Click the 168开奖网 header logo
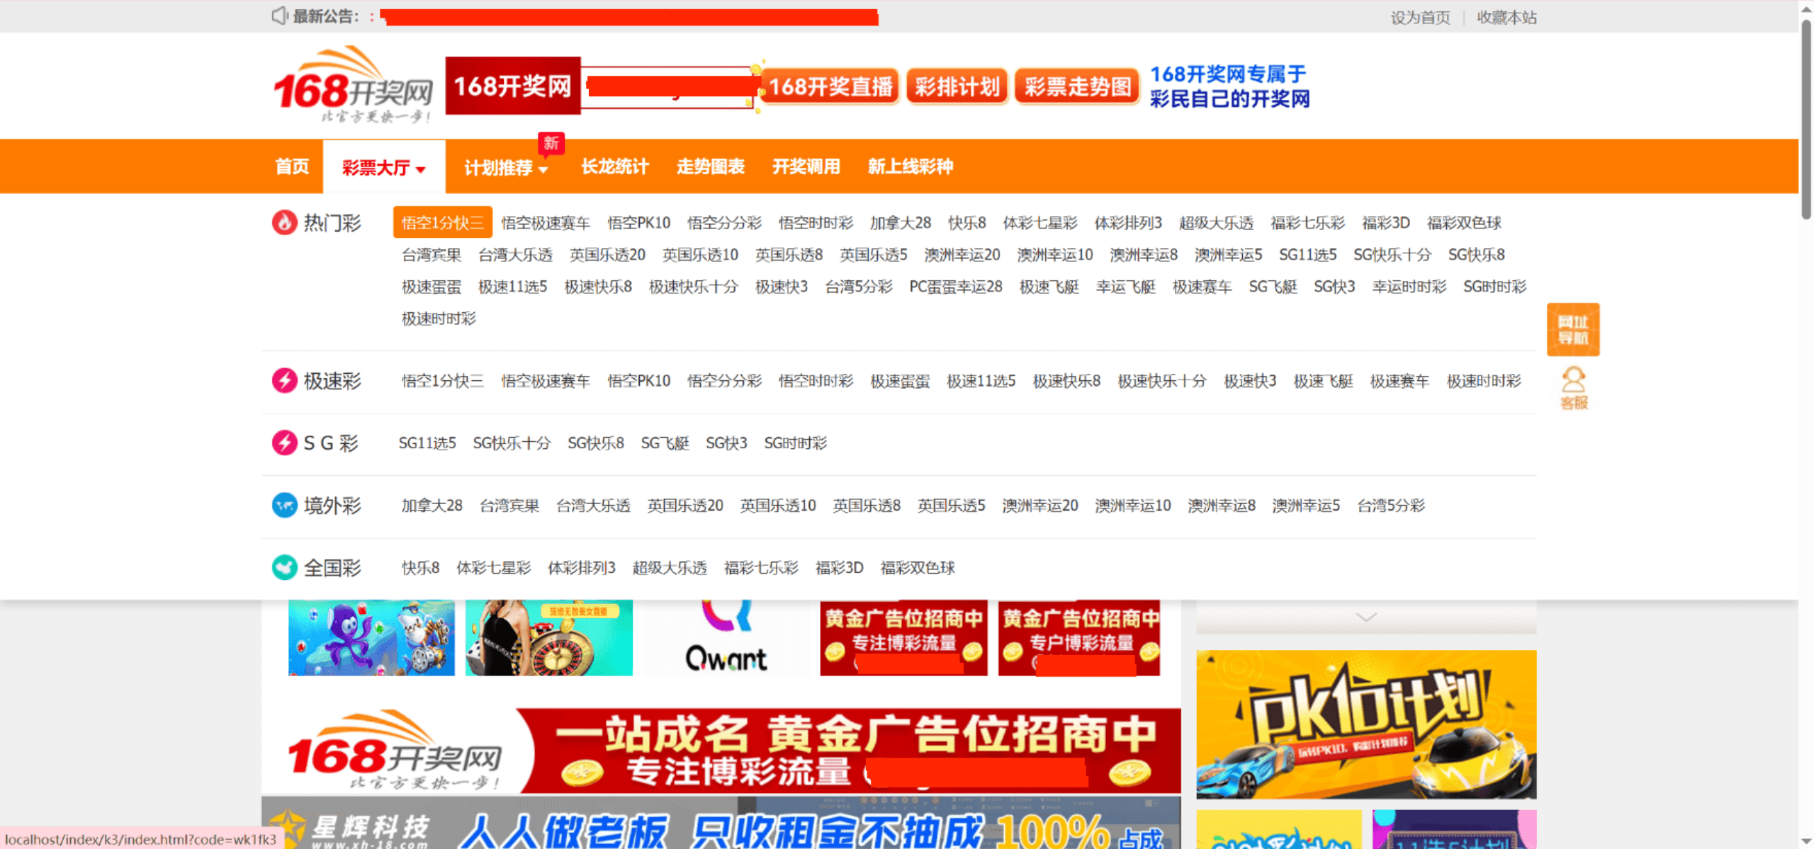 353,85
